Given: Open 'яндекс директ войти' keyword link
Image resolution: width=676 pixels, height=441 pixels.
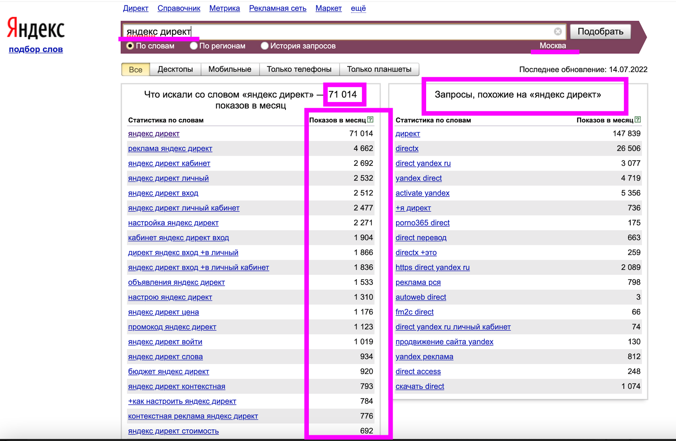Looking at the screenshot, I should point(165,342).
